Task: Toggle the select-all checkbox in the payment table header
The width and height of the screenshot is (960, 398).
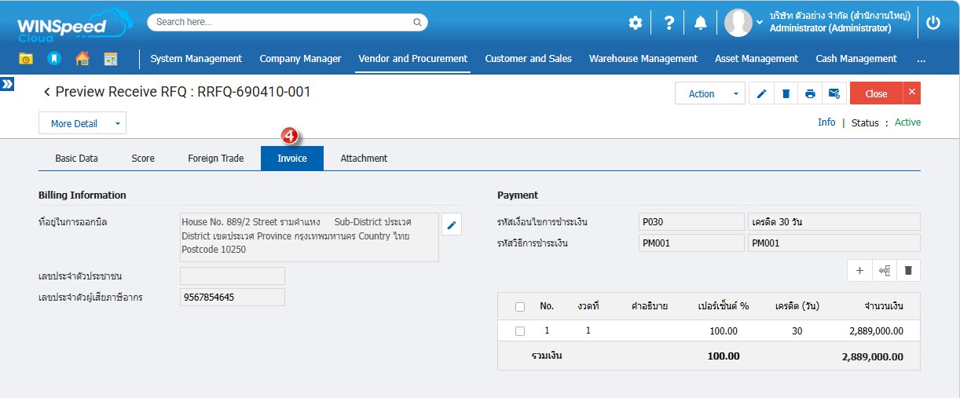Action: (520, 307)
